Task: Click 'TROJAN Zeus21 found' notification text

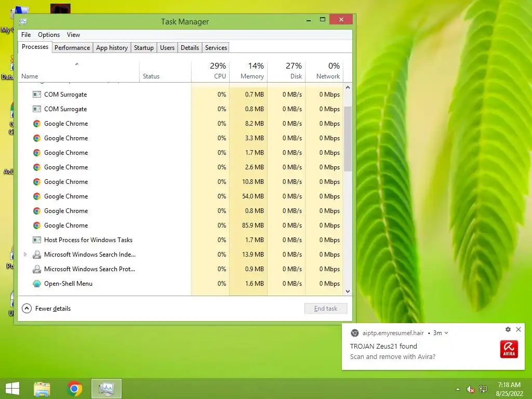Action: (383, 346)
